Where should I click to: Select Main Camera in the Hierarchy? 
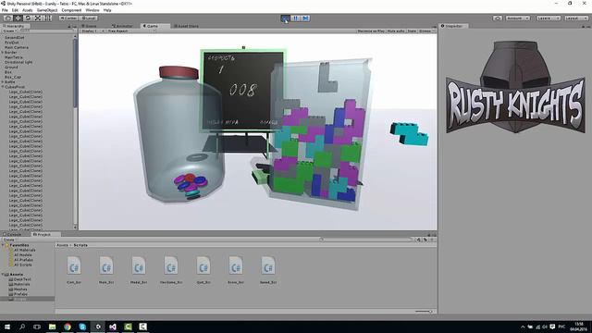pos(17,47)
